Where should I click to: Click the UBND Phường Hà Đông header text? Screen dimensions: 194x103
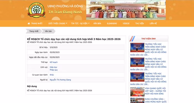(65, 6)
